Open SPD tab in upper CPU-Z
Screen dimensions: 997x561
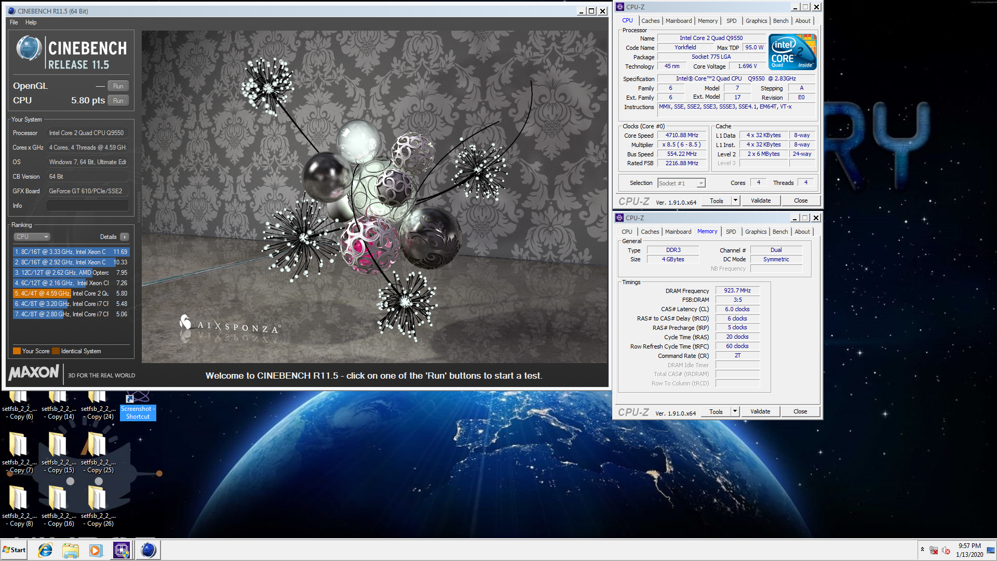(731, 21)
